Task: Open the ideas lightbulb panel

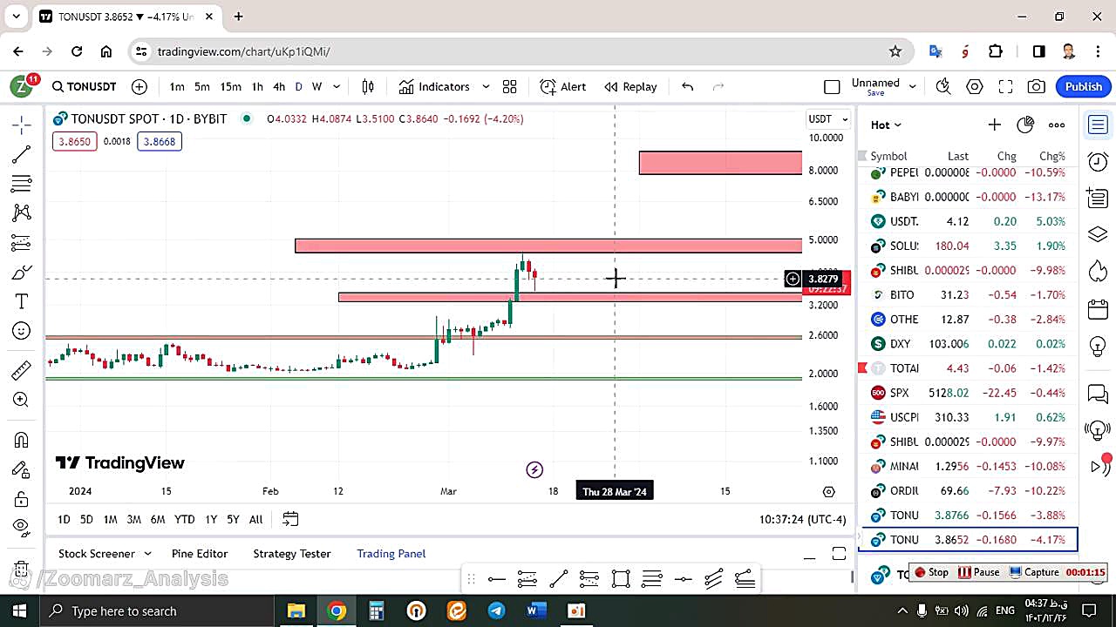Action: pyautogui.click(x=1098, y=346)
